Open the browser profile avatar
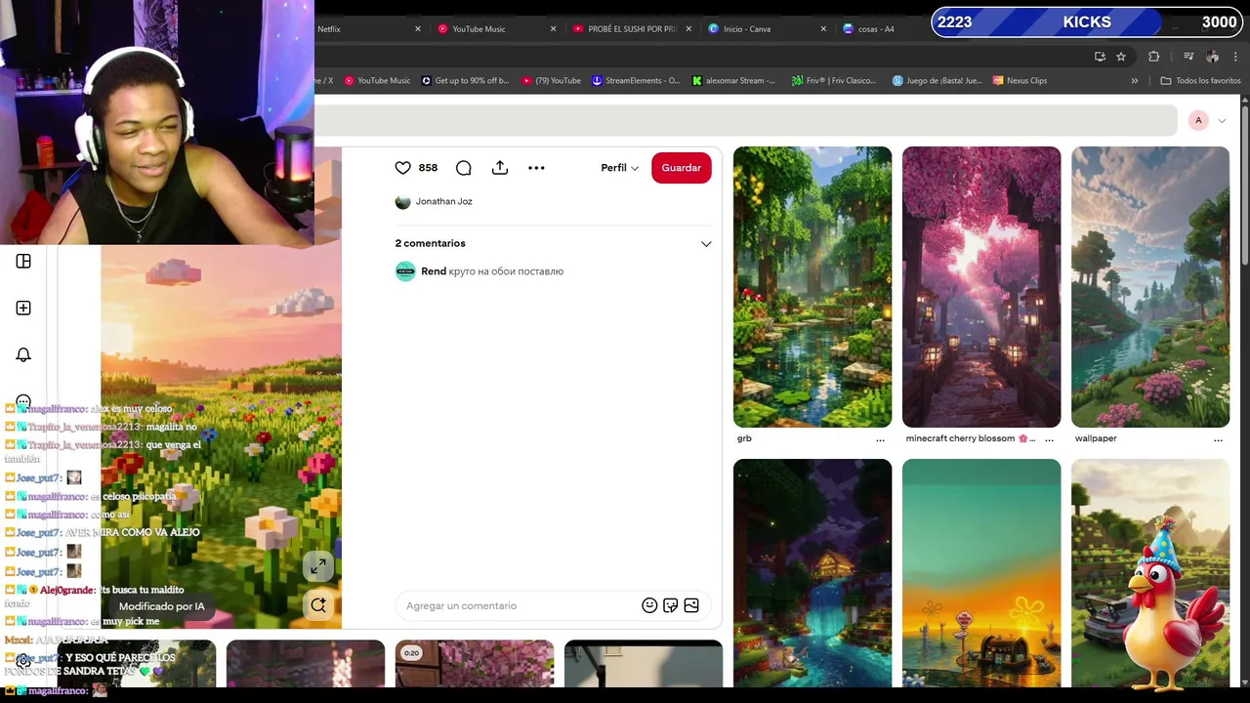 point(1213,57)
